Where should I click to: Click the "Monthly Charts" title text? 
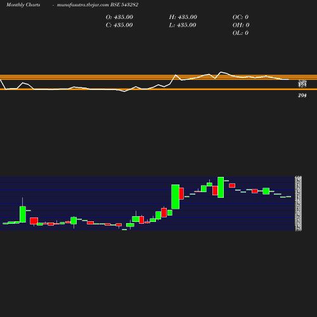point(23,5)
